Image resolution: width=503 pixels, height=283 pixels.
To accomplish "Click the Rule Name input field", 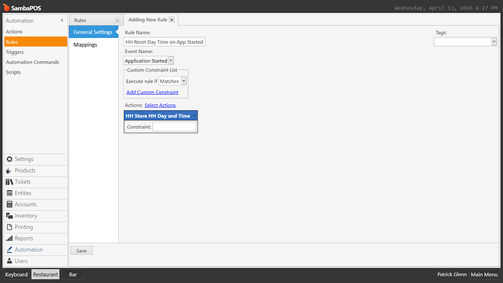I will point(164,42).
